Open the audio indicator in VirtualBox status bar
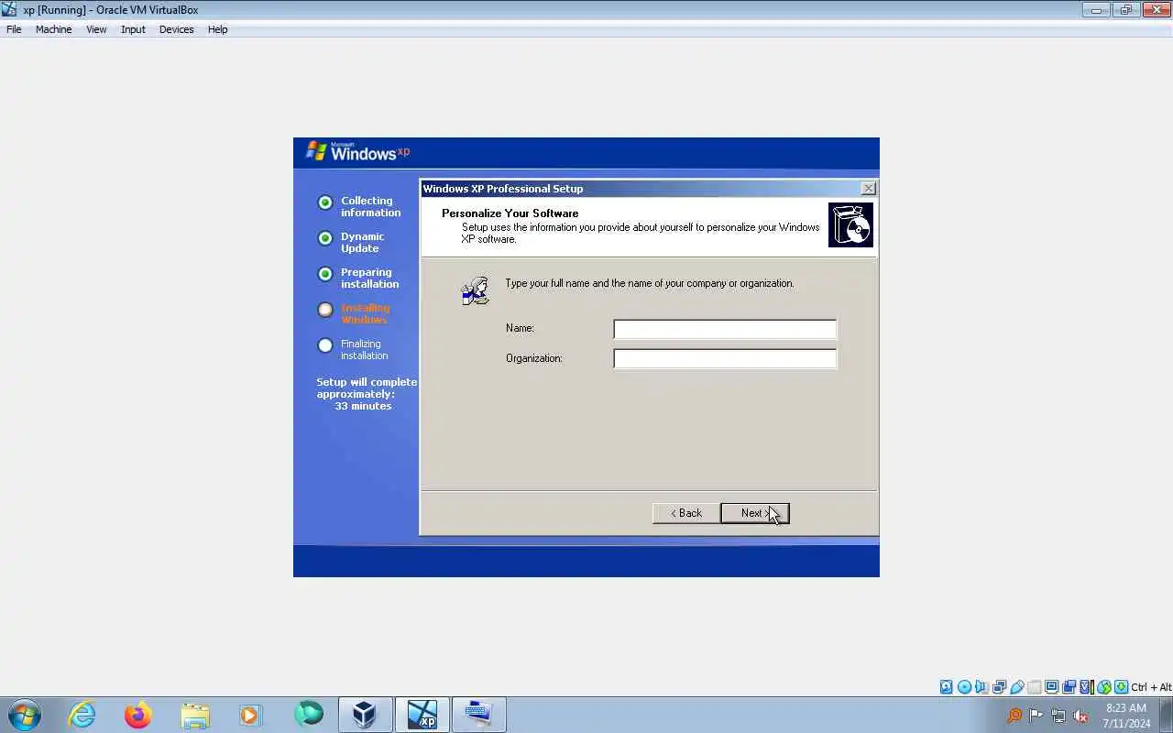Screen dimensions: 1173x733 981,687
